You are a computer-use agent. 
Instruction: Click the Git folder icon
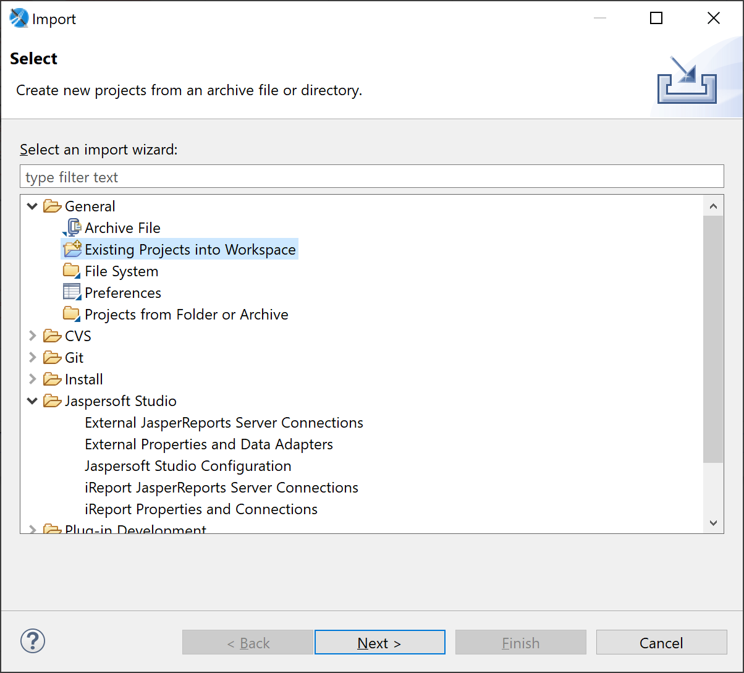pos(52,357)
